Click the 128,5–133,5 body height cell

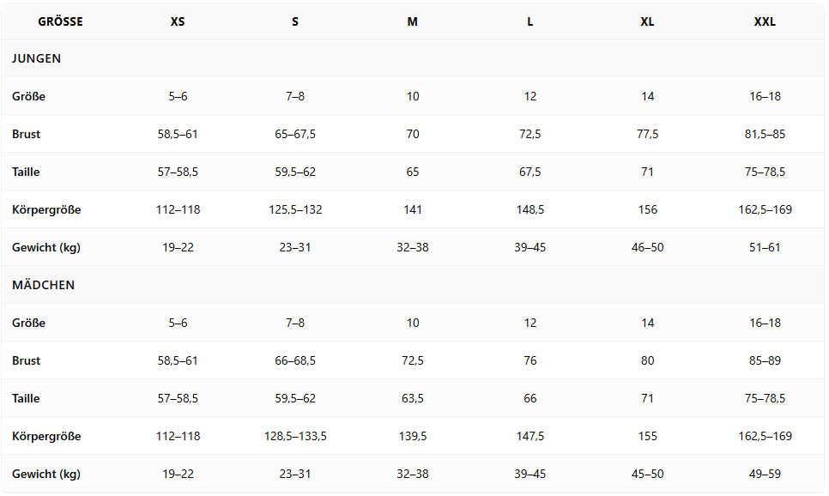point(295,436)
